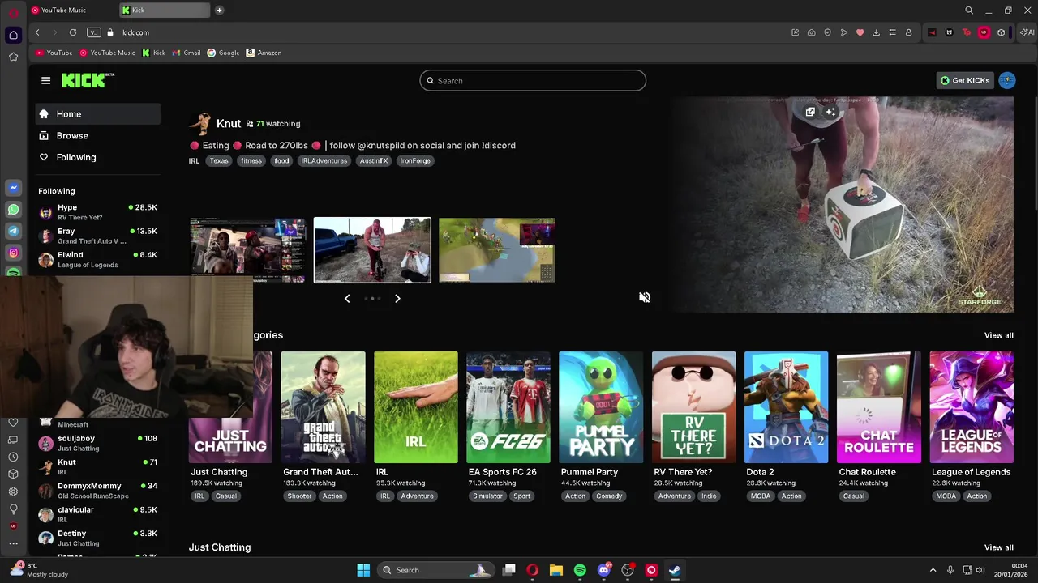Open Opera easy setup sliders icon
This screenshot has width=1038, height=583.
click(x=892, y=32)
